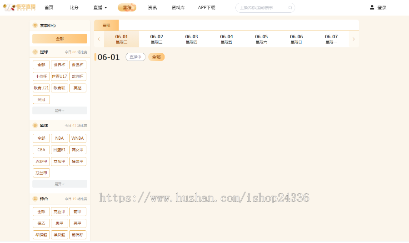Select 芬兰甲 league filter
The width and height of the screenshot is (409, 243).
tap(41, 173)
